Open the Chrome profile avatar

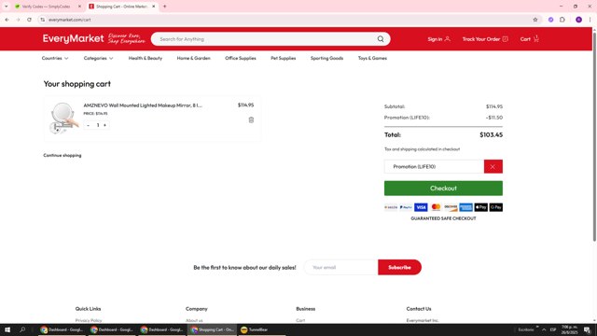coord(578,20)
